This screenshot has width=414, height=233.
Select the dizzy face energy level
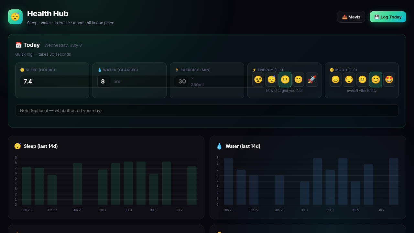click(258, 80)
